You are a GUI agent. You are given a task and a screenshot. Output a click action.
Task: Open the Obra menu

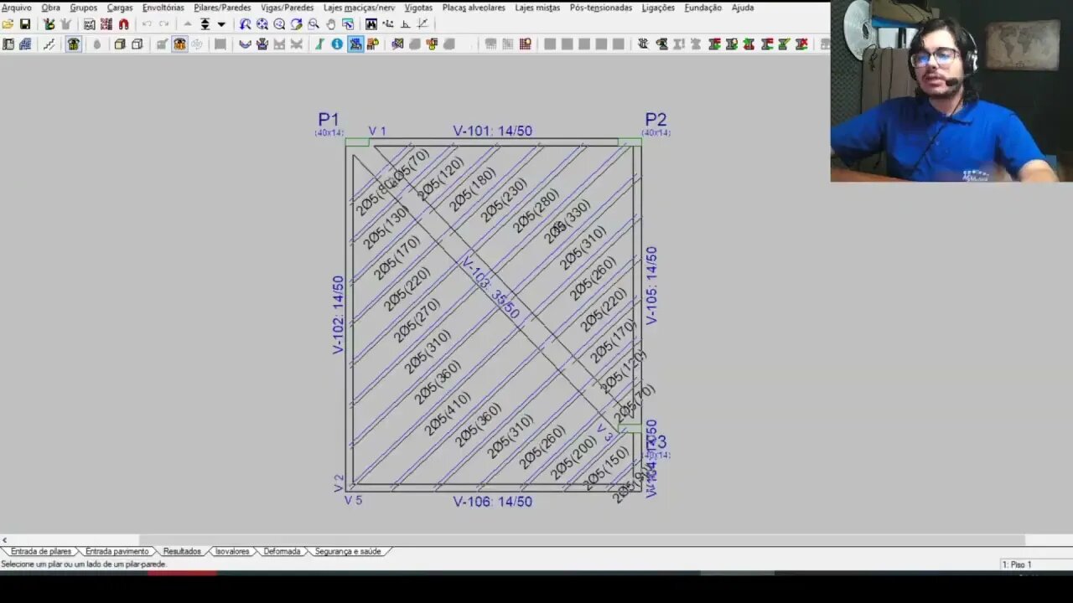pos(51,8)
